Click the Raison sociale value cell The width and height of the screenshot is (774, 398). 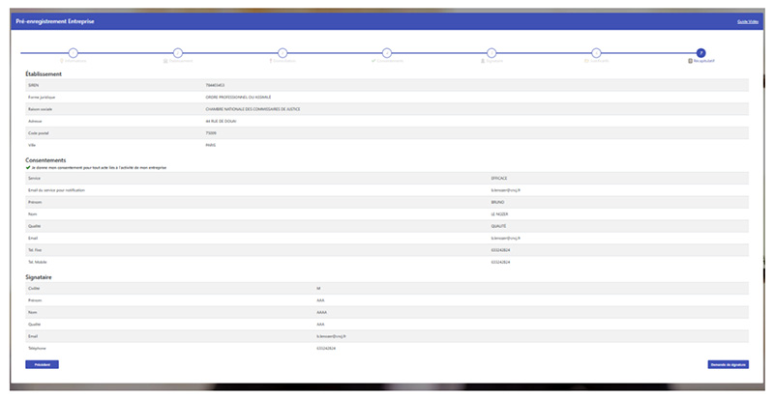(253, 109)
